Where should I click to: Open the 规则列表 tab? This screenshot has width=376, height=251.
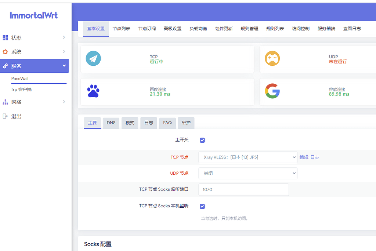pos(275,29)
